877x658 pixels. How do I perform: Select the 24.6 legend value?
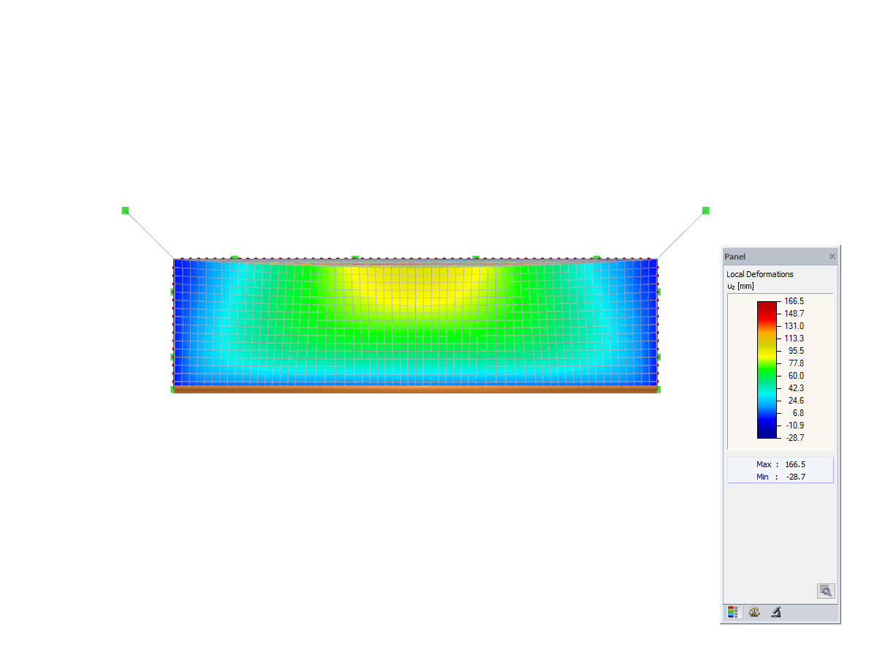tap(796, 401)
